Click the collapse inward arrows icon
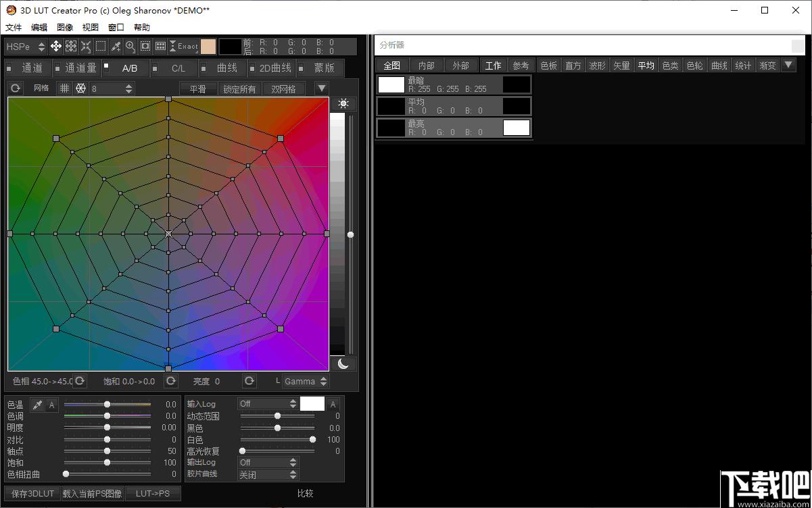This screenshot has width=812, height=508. (86, 47)
